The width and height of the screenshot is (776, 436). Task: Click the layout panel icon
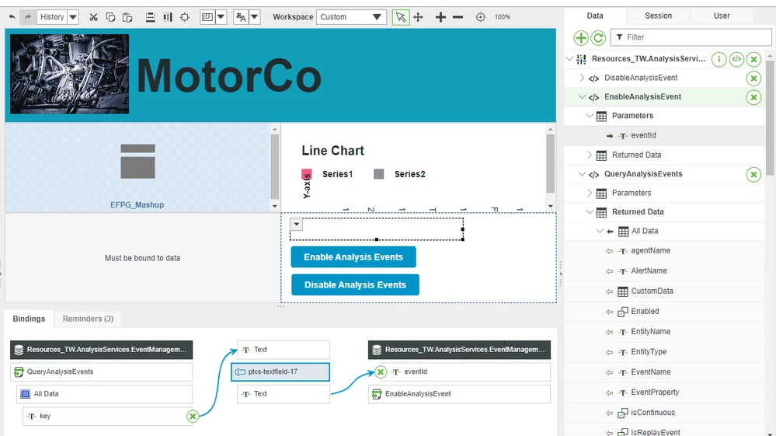coord(207,17)
